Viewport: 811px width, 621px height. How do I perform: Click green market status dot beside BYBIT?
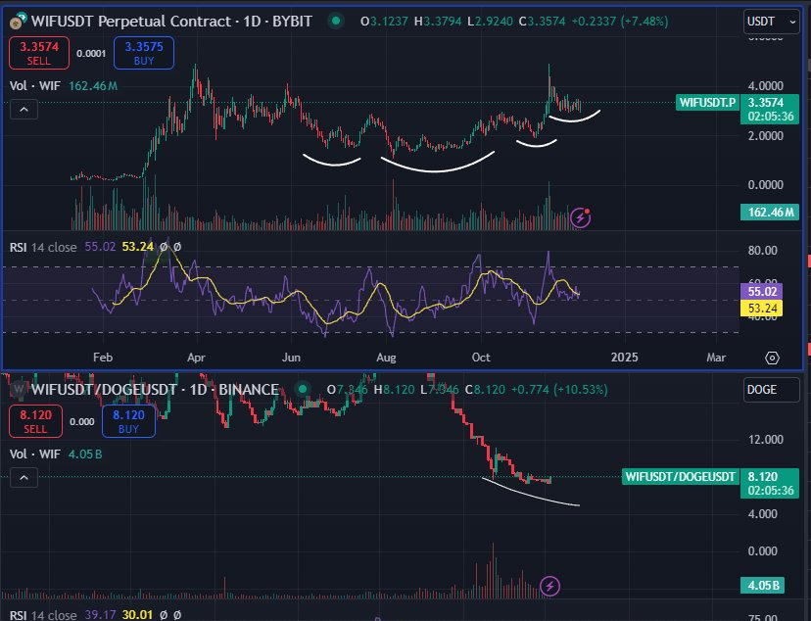(336, 21)
